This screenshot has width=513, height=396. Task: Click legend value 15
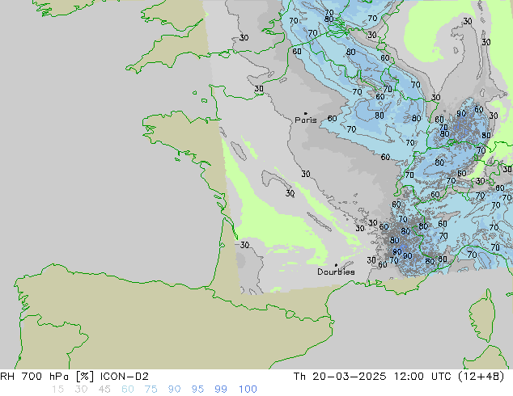point(57,390)
